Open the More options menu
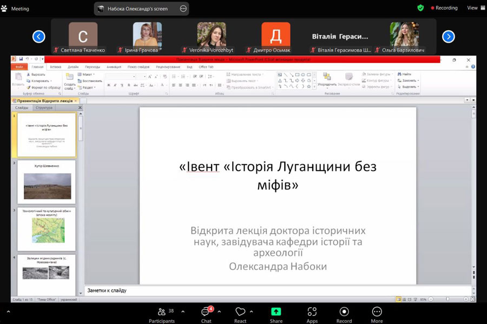 point(377,313)
